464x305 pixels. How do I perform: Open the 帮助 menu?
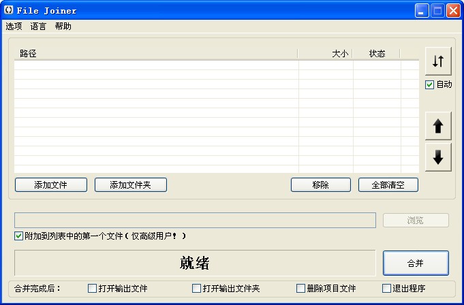[63, 27]
